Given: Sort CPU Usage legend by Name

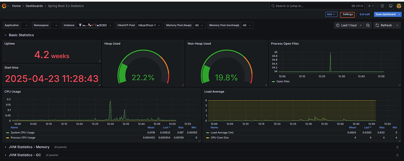Looking at the screenshot, I should tap(15, 128).
